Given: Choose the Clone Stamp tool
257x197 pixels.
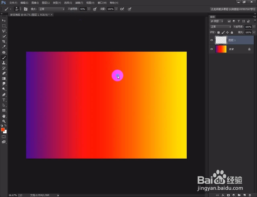Looking at the screenshot, I should (x=4, y=63).
